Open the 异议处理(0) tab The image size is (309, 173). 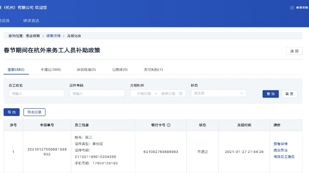click(86, 70)
